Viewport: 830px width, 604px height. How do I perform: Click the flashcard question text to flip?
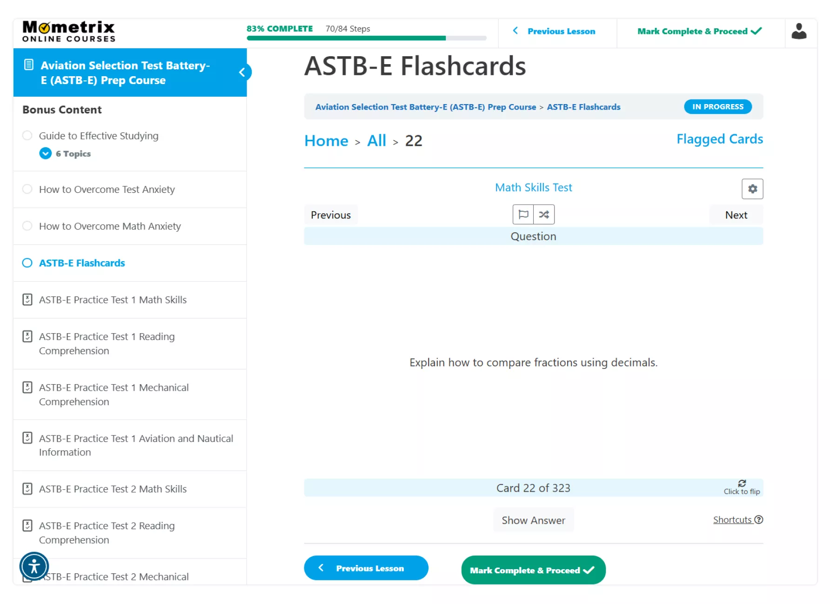[533, 362]
